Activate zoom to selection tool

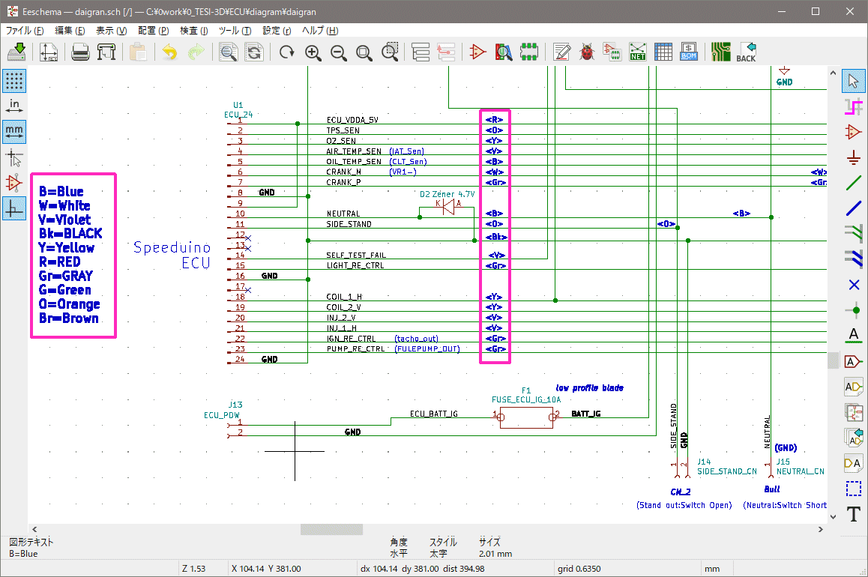(390, 52)
